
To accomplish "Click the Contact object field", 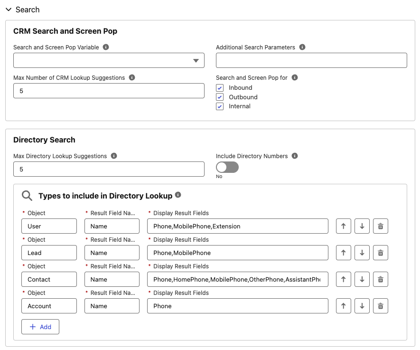I will point(49,279).
